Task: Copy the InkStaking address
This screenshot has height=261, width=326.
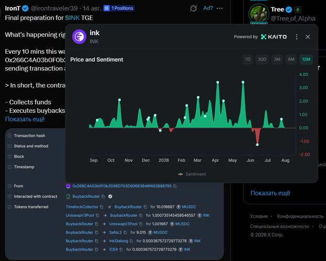Action: click(131, 241)
